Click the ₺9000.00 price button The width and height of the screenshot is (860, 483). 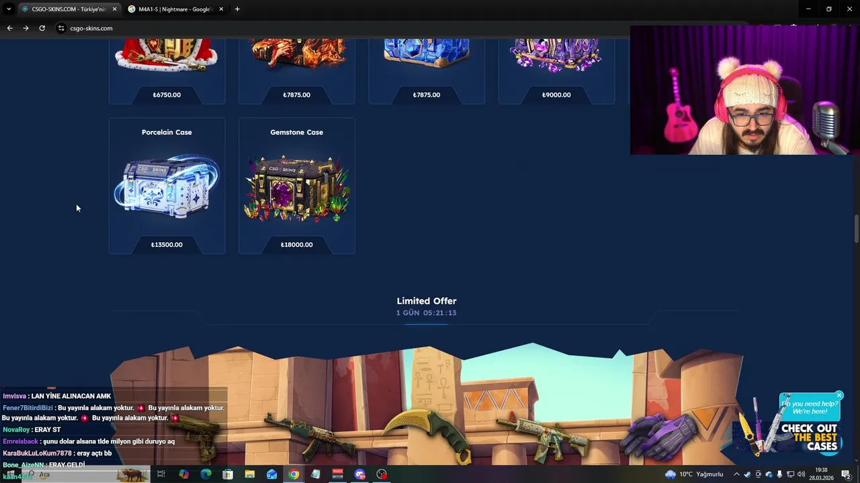[x=556, y=95]
